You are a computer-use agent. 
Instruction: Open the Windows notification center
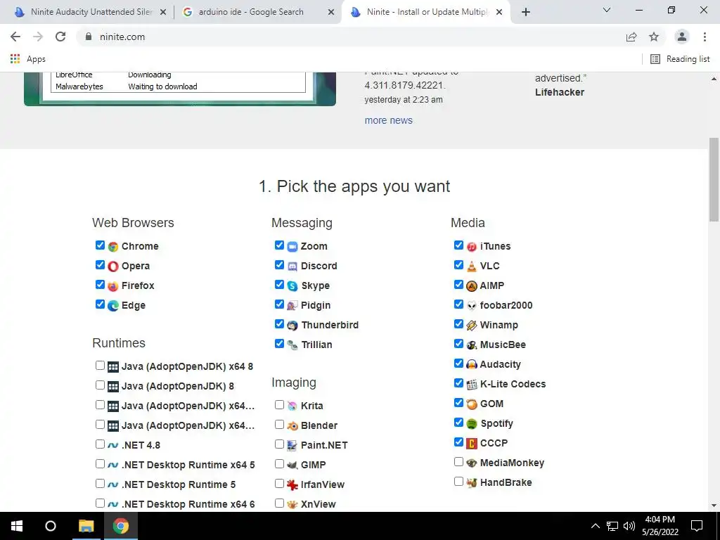click(x=697, y=526)
